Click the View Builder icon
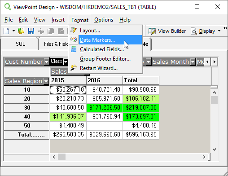Screen dimensions: 228x176 pyautogui.click(x=152, y=31)
